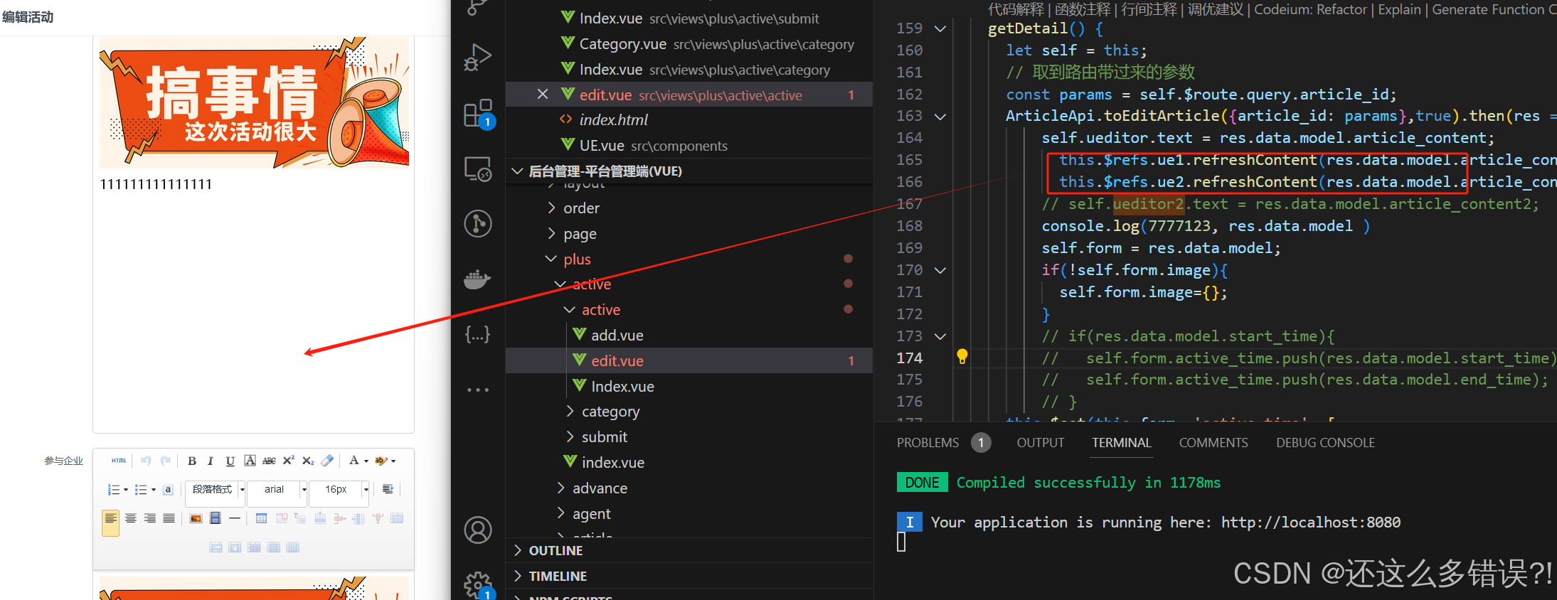This screenshot has width=1557, height=600.
Task: Select index.html in open editors list
Action: coord(689,120)
